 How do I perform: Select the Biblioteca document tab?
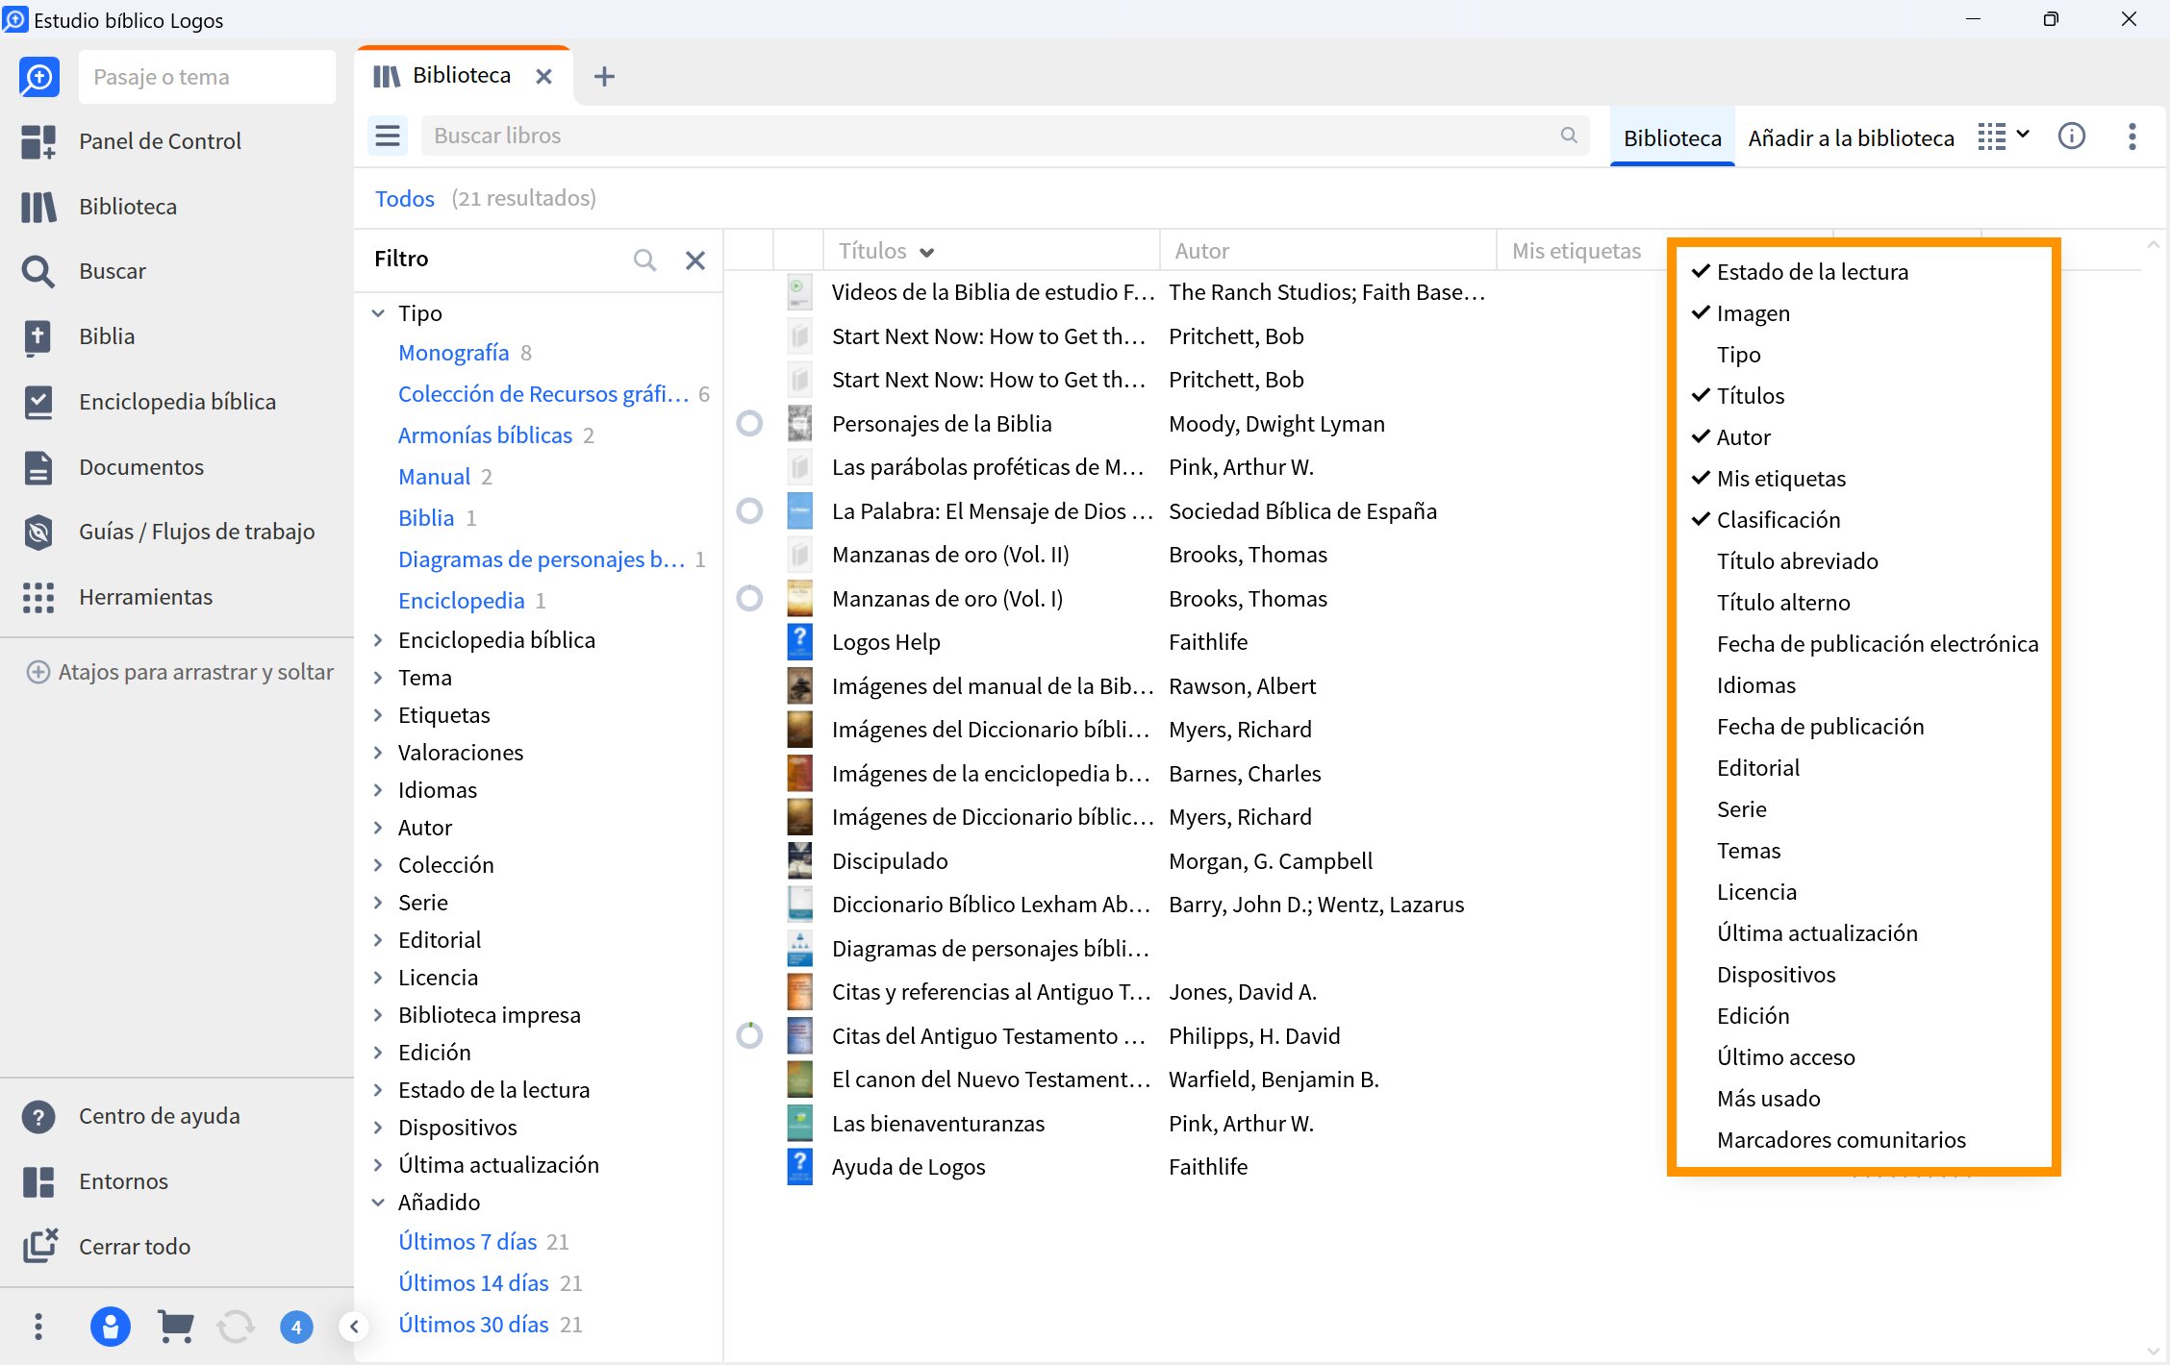[463, 76]
